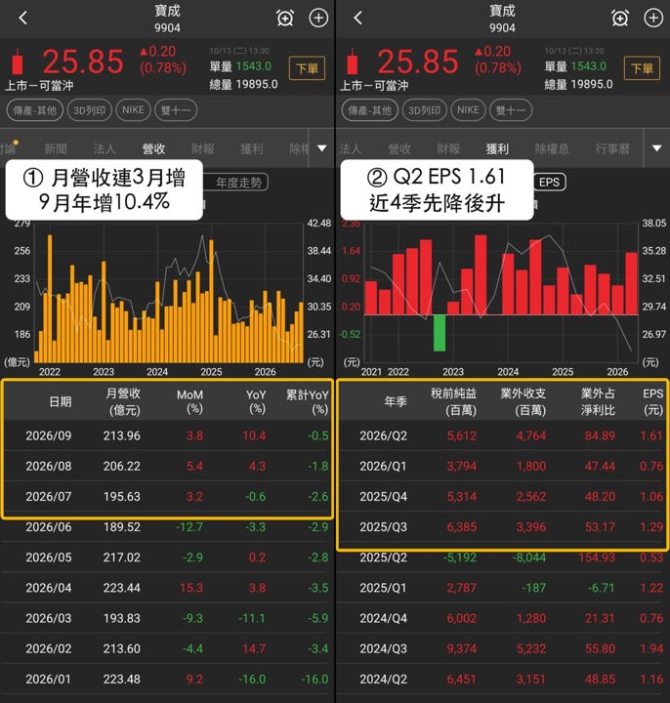The image size is (670, 703).
Task: Tap the quarterly EPS bar chart
Action: tap(501, 294)
